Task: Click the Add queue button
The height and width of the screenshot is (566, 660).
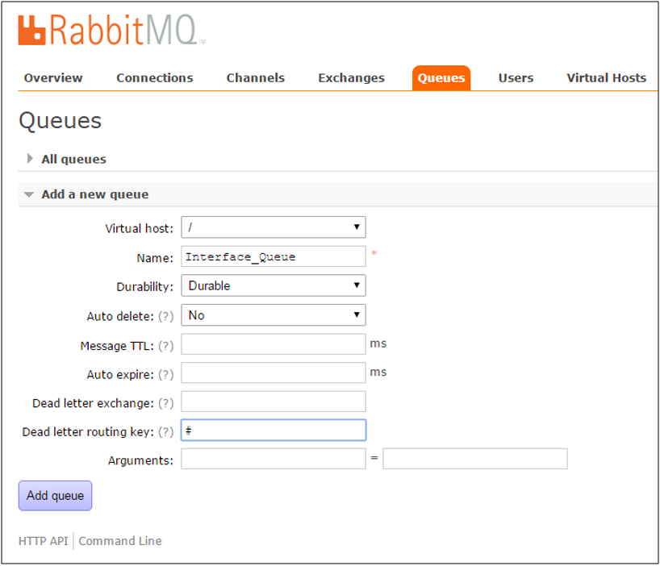Action: 55,496
